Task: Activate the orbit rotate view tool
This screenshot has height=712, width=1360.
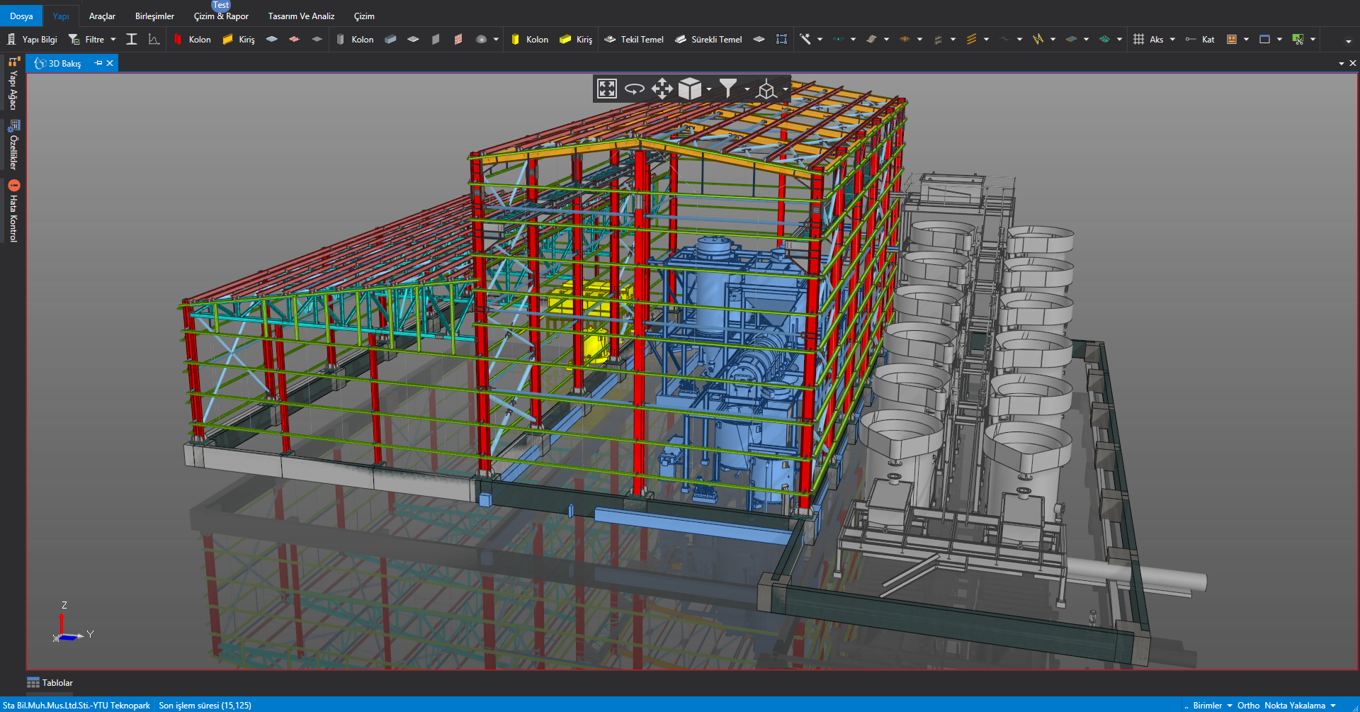Action: point(634,89)
